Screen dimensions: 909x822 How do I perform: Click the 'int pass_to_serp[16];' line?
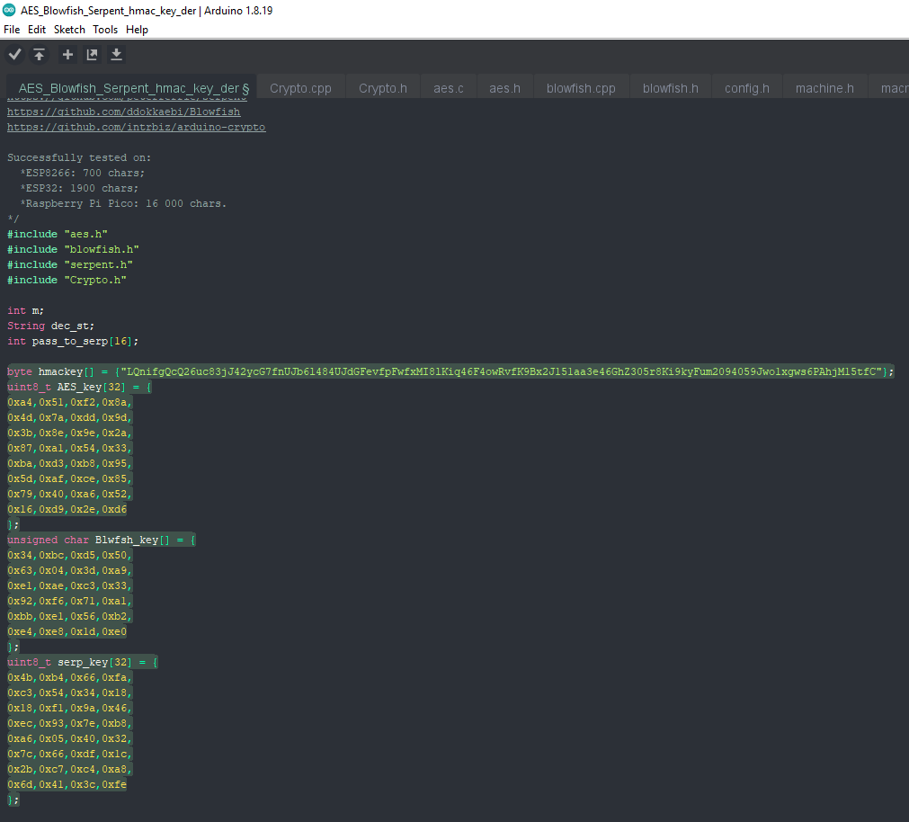coord(73,342)
